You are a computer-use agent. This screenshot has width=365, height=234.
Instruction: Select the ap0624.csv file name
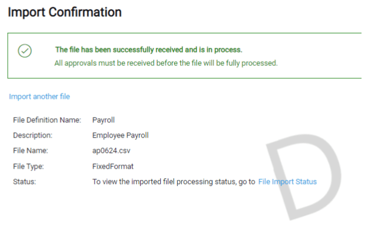click(x=111, y=151)
